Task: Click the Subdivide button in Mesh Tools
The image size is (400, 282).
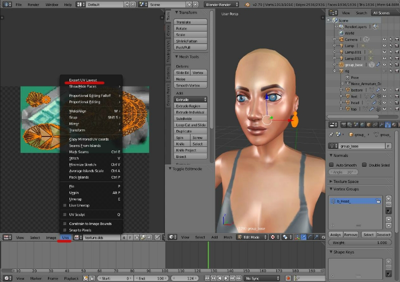Action: point(190,118)
